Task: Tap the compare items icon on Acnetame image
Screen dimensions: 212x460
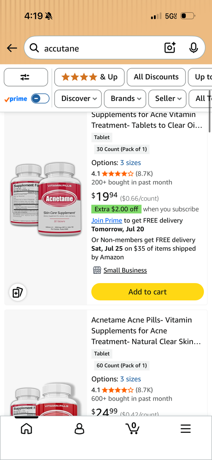Action: click(x=18, y=292)
